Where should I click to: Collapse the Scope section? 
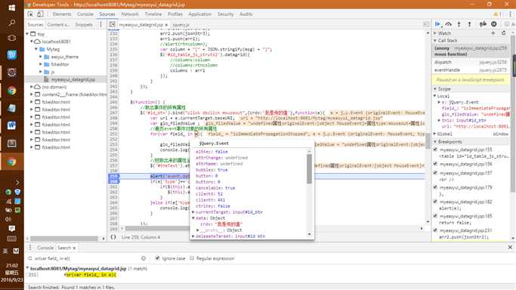point(435,89)
